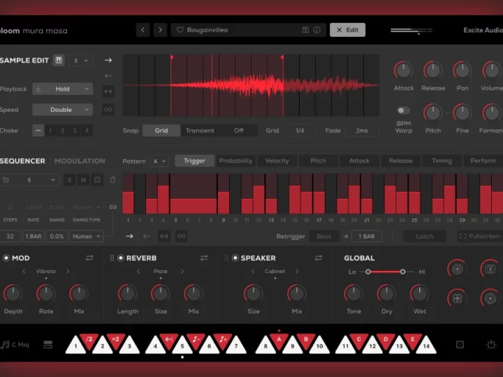Screen dimensions: 503x377
Task: Click the Fade 2ms value field
Action: (x=362, y=131)
